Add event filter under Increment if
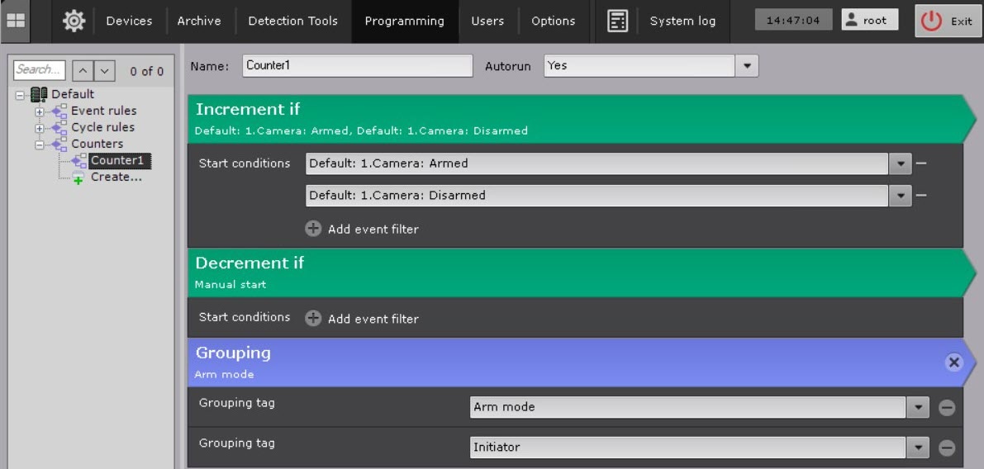The height and width of the screenshot is (469, 984). (x=362, y=229)
